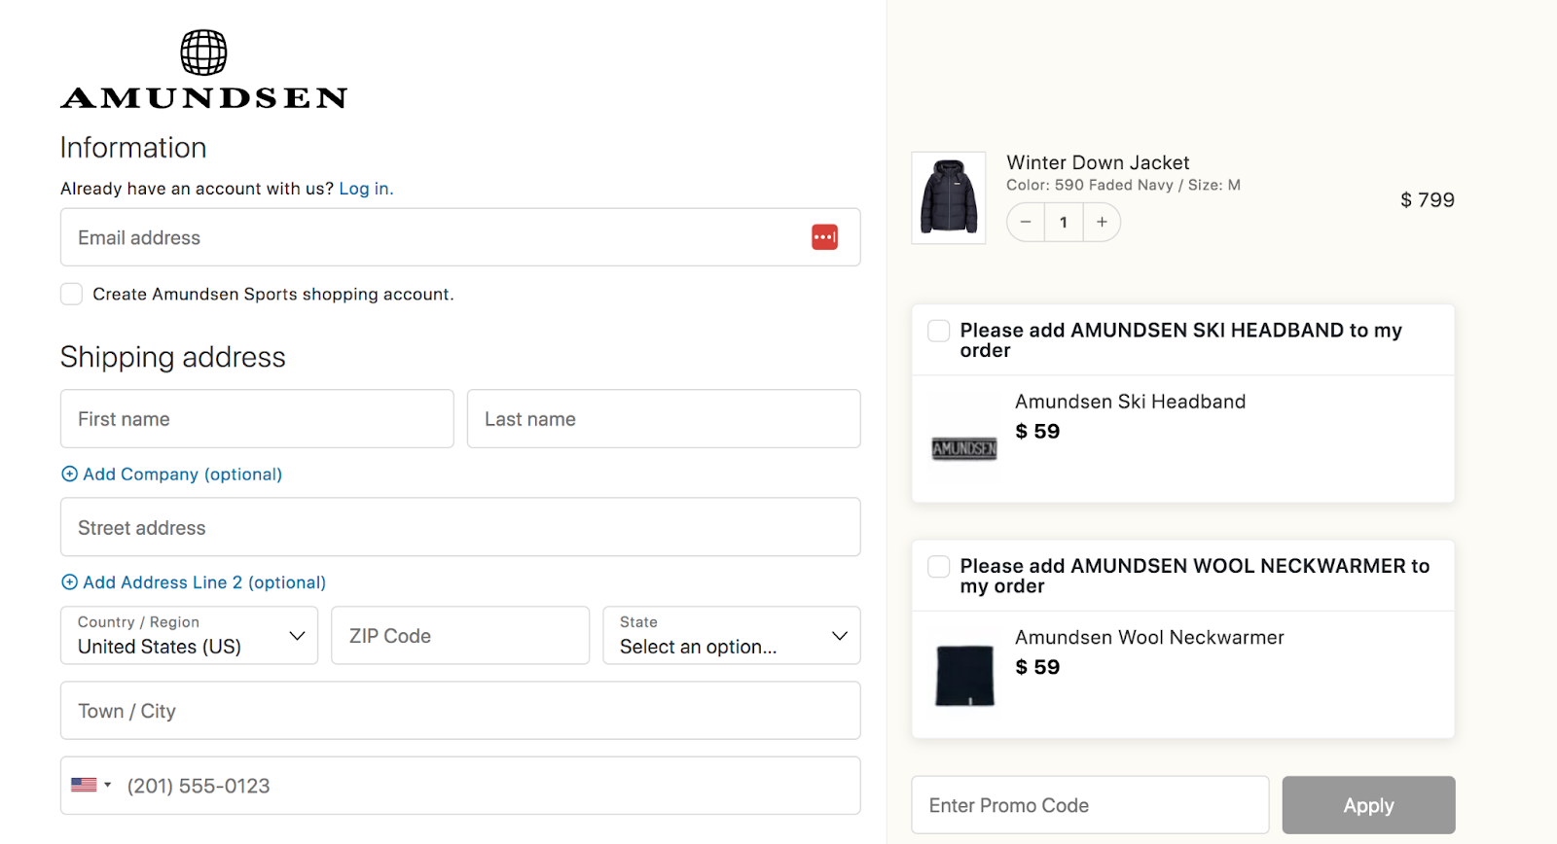
Task: Focus the Street address field
Action: 460,527
